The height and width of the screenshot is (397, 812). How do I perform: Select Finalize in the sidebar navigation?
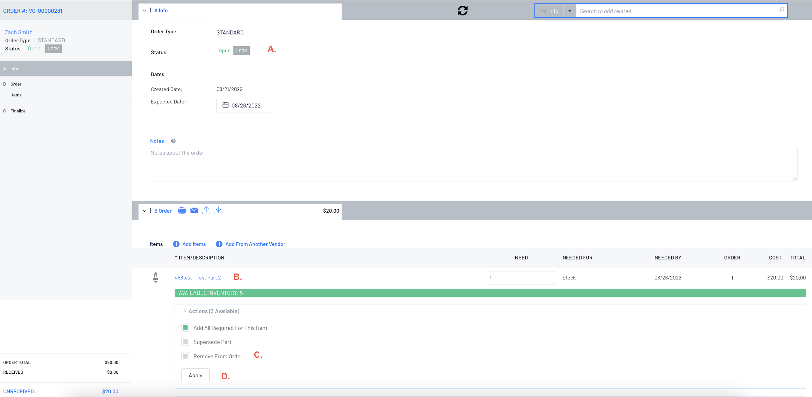[18, 111]
